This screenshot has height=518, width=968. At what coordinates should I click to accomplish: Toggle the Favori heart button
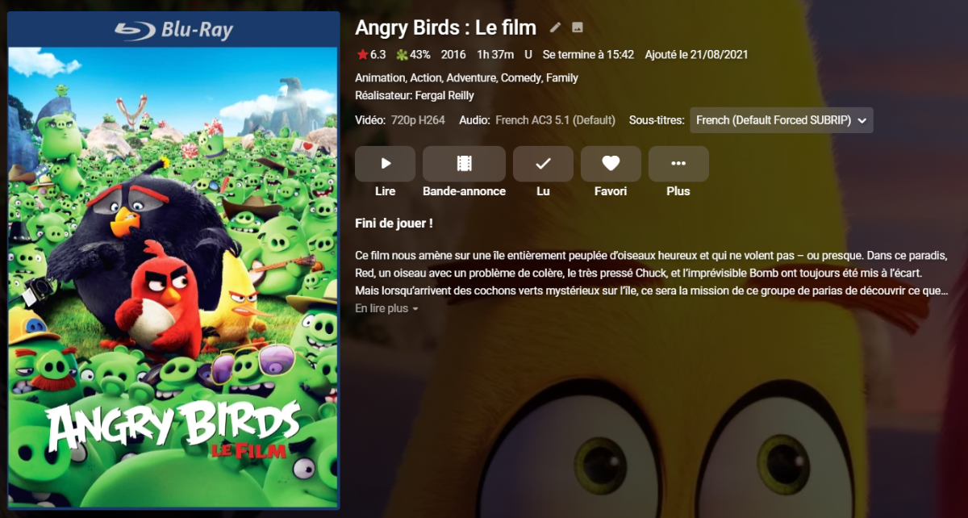click(611, 164)
